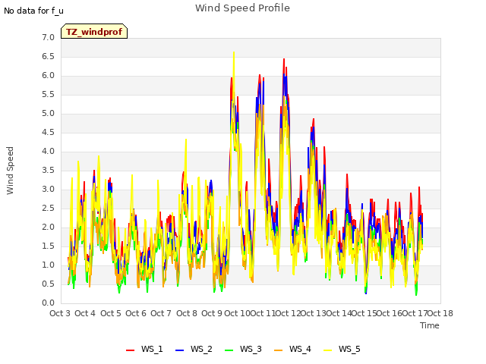Click the 4.0 y-axis tick label

pos(48,152)
